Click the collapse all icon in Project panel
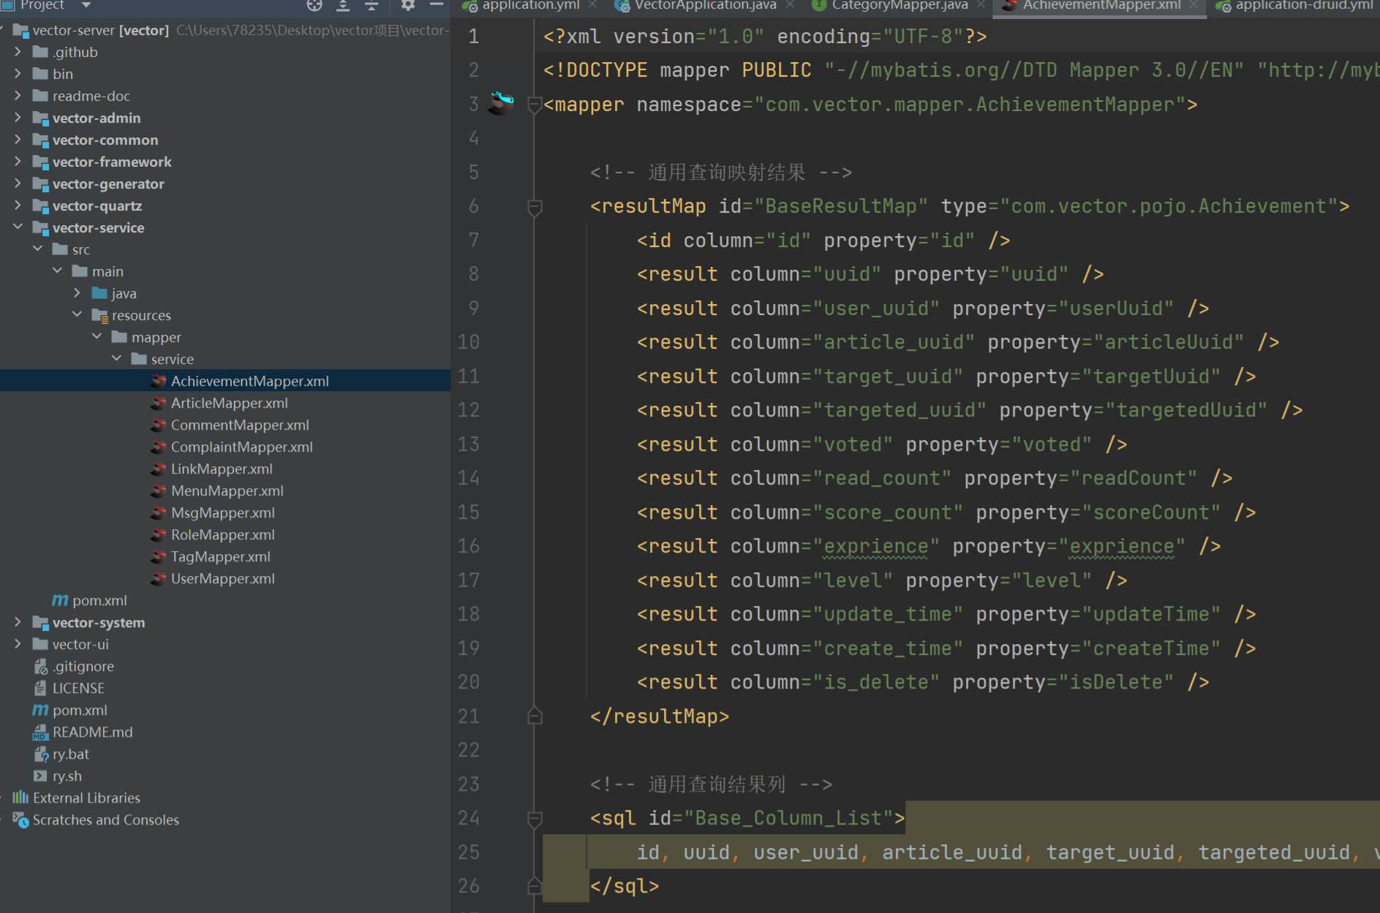The width and height of the screenshot is (1380, 913). pos(372,5)
